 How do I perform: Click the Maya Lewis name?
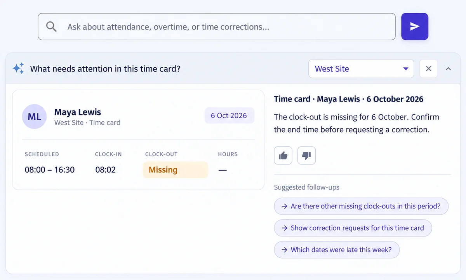coord(78,112)
